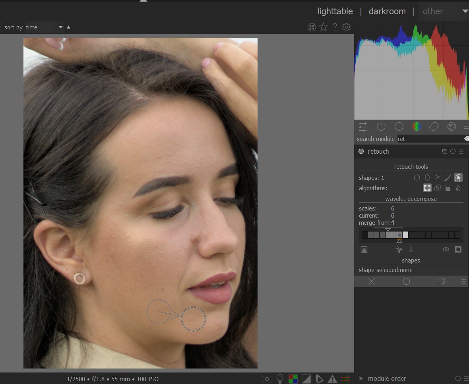This screenshot has width=469, height=384.
Task: Toggle the show and edit shapes button
Action: click(458, 178)
